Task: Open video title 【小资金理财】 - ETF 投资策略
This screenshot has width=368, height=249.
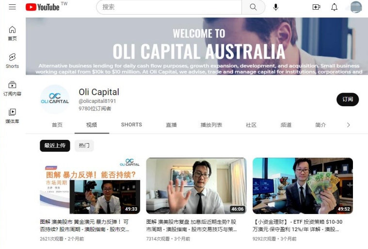Action: click(297, 226)
